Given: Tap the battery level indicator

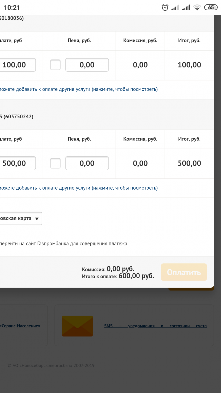Looking at the screenshot, I should [211, 7].
